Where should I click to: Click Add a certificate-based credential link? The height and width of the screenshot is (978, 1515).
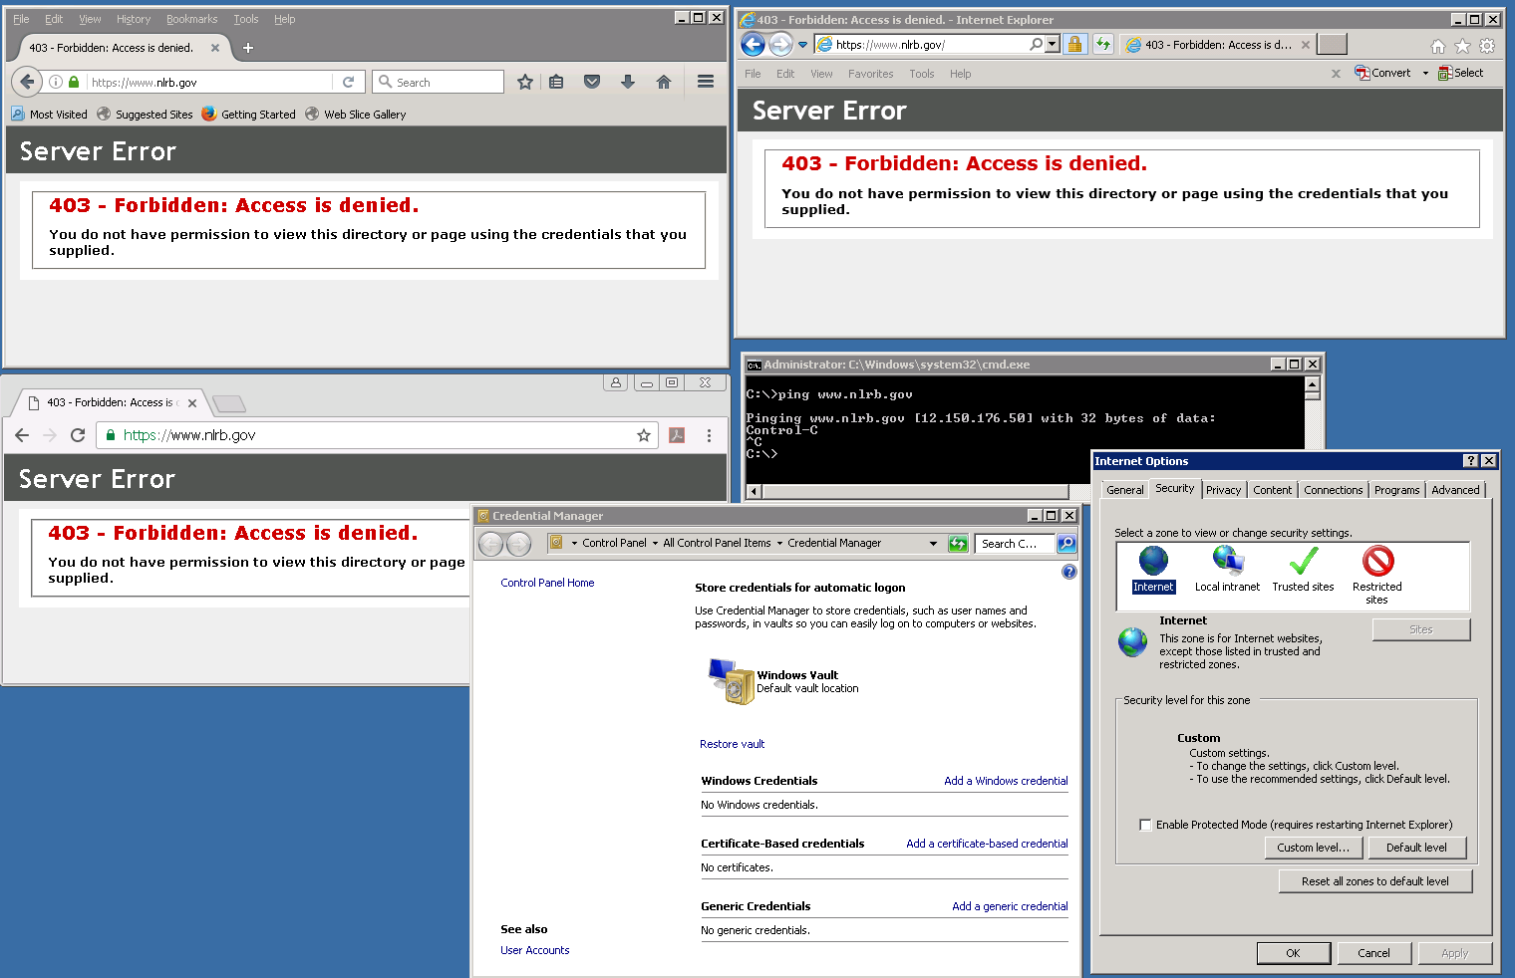[x=987, y=844]
